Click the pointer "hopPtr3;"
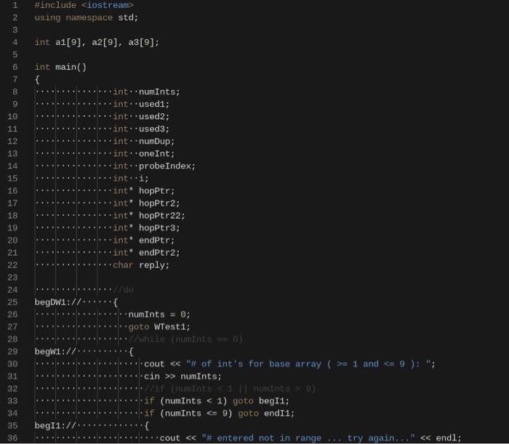The width and height of the screenshot is (509, 444). pos(159,228)
